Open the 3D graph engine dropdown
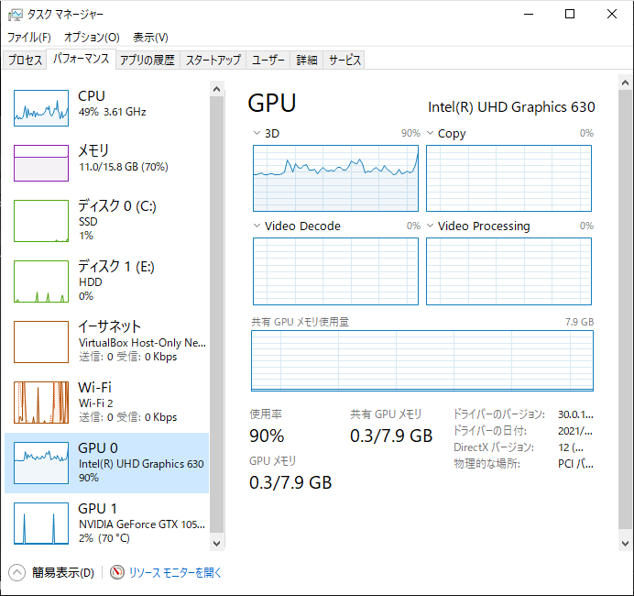 click(x=257, y=134)
